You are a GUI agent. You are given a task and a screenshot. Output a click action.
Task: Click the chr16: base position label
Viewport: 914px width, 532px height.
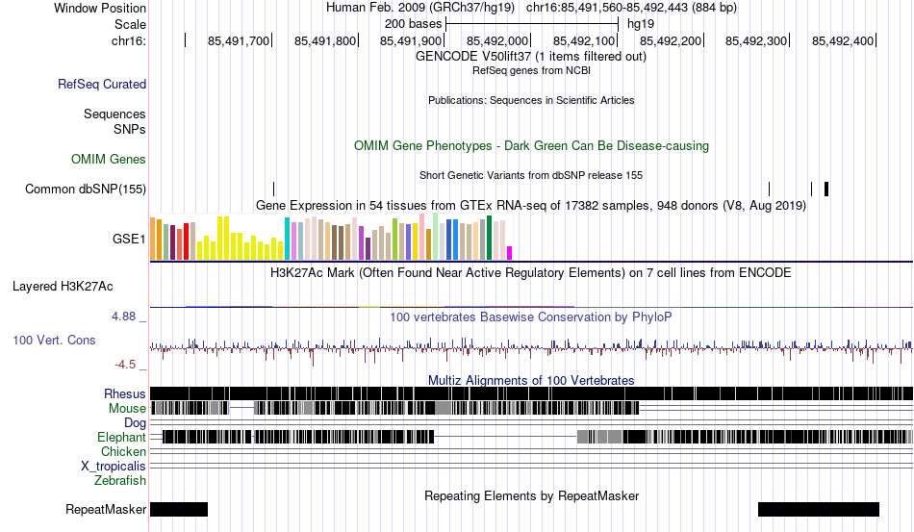(x=129, y=40)
